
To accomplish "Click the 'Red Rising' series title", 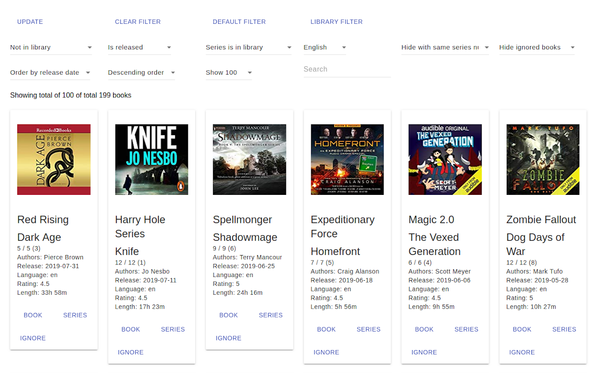I will 43,220.
